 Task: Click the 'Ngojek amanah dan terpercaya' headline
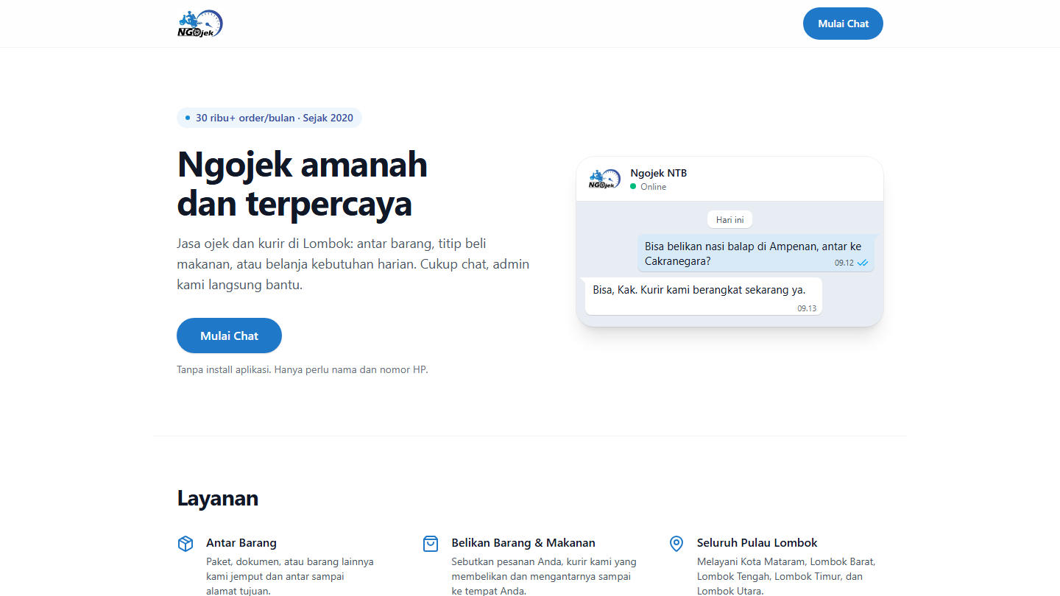[x=302, y=184]
